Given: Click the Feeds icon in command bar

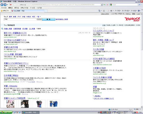Looking at the screenshot, I should click(104, 11).
